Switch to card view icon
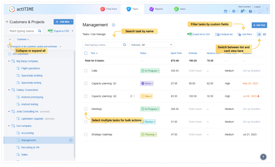 click(x=264, y=34)
